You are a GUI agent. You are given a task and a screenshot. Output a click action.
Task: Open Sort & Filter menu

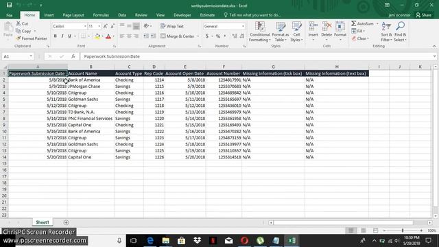[x=386, y=32]
